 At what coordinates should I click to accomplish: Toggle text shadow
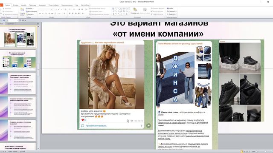click(x=49, y=13)
